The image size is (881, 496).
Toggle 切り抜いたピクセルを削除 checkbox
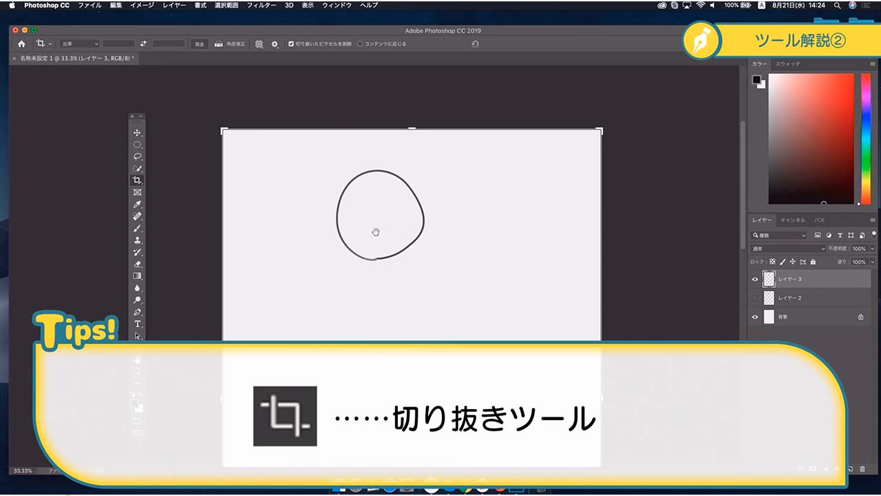(x=291, y=44)
